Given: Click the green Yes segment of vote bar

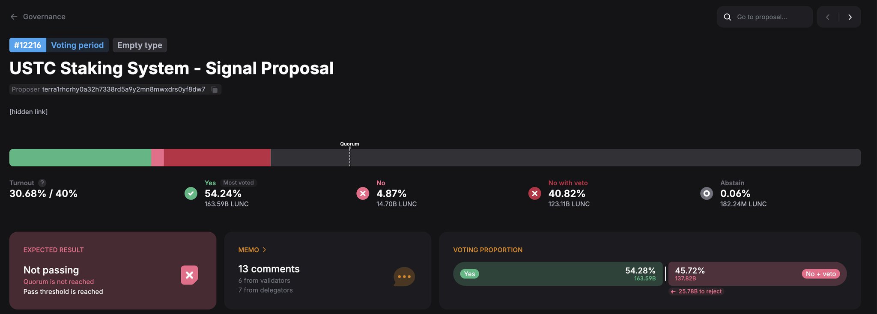Looking at the screenshot, I should coord(80,157).
